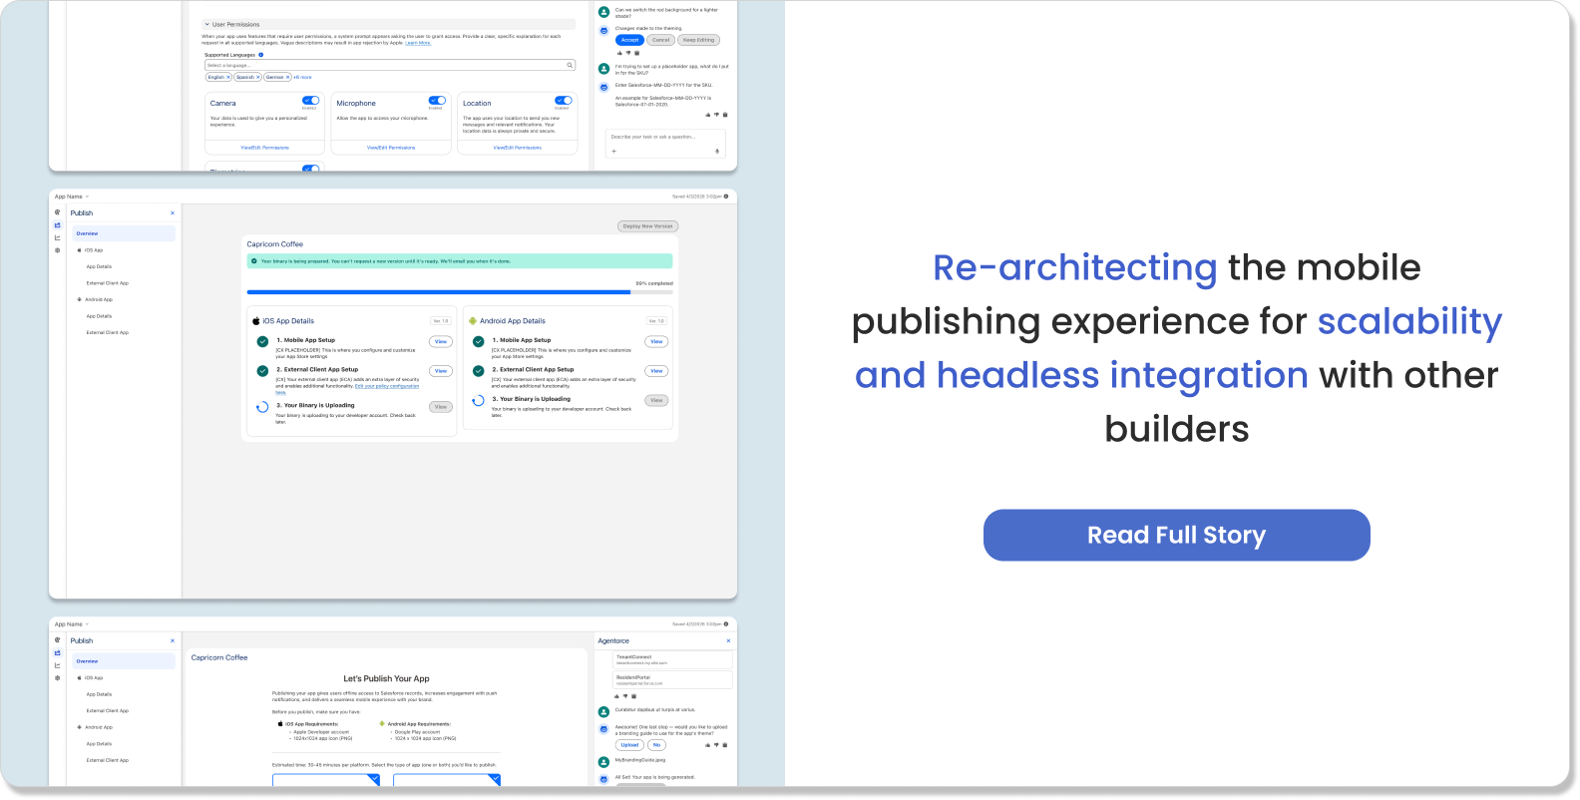Click the Describe your task input field
This screenshot has height=800, width=1580.
(666, 144)
